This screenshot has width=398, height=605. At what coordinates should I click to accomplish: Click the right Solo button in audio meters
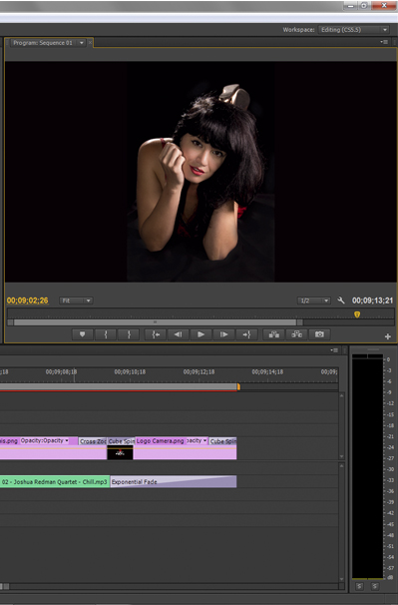374,586
